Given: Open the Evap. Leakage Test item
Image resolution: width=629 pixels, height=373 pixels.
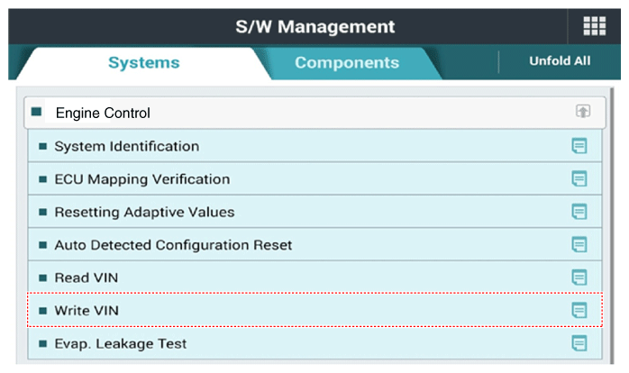Looking at the screenshot, I should 120,343.
